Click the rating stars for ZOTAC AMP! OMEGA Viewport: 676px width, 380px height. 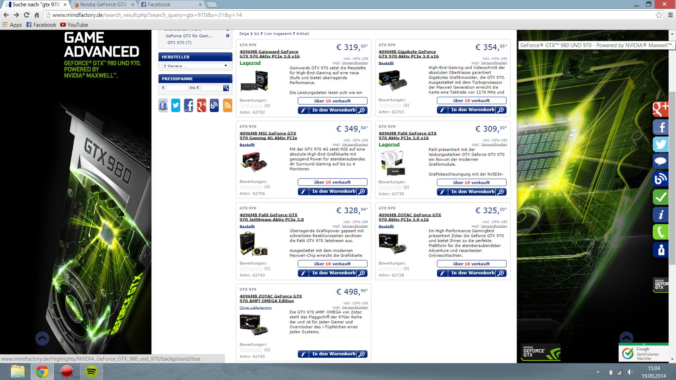click(x=251, y=350)
